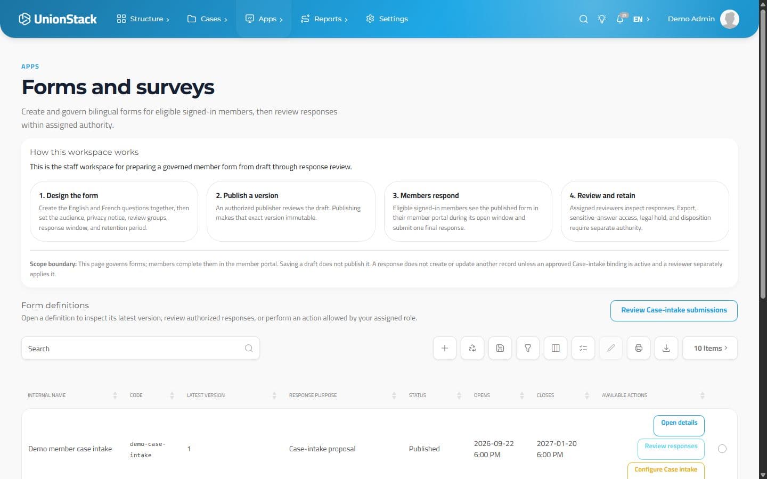
Task: Sort the table by Closes date
Action: click(563, 395)
